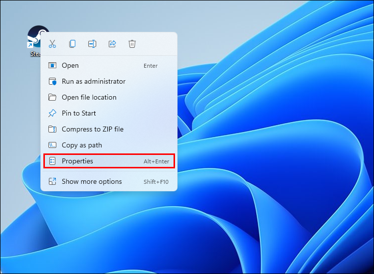The height and width of the screenshot is (274, 374).
Task: Click the Share icon in context menu
Action: 112,44
